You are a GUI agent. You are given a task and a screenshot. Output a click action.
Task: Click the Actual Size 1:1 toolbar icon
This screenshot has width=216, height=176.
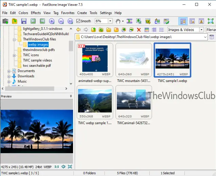pos(70,21)
